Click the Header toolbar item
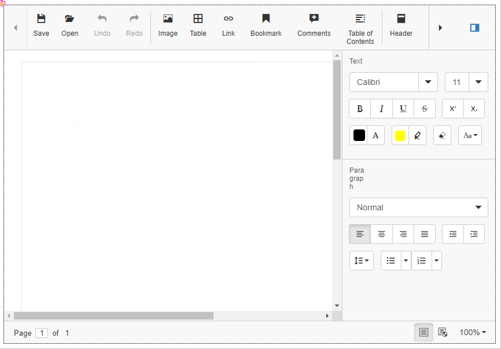Image resolution: width=501 pixels, height=349 pixels. (401, 25)
